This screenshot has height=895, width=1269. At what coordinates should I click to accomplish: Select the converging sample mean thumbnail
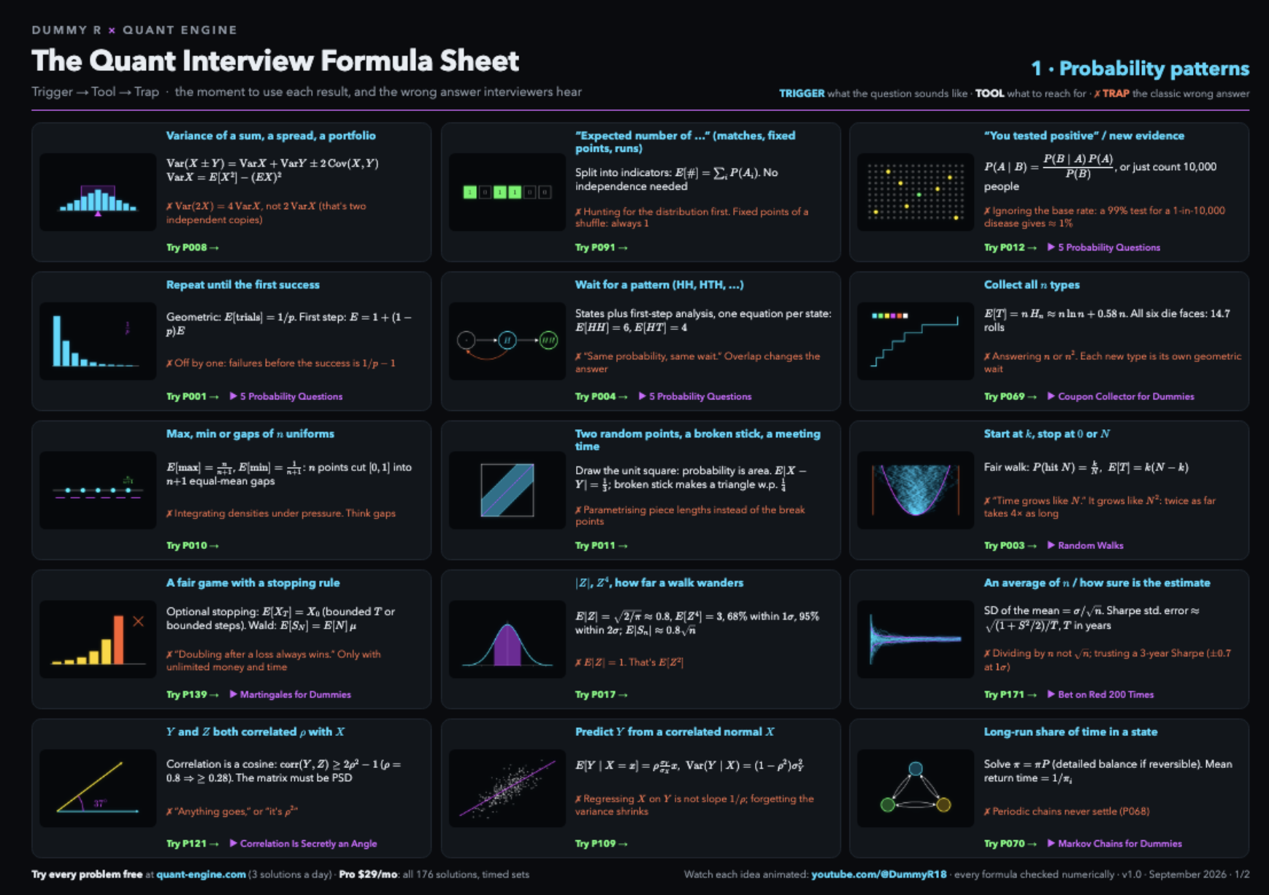[916, 639]
